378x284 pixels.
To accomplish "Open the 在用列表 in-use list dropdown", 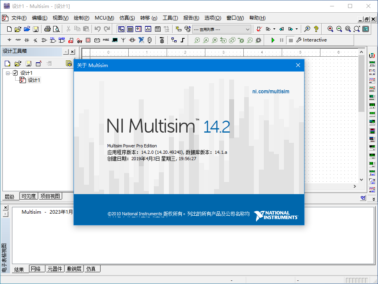I will point(222,30).
